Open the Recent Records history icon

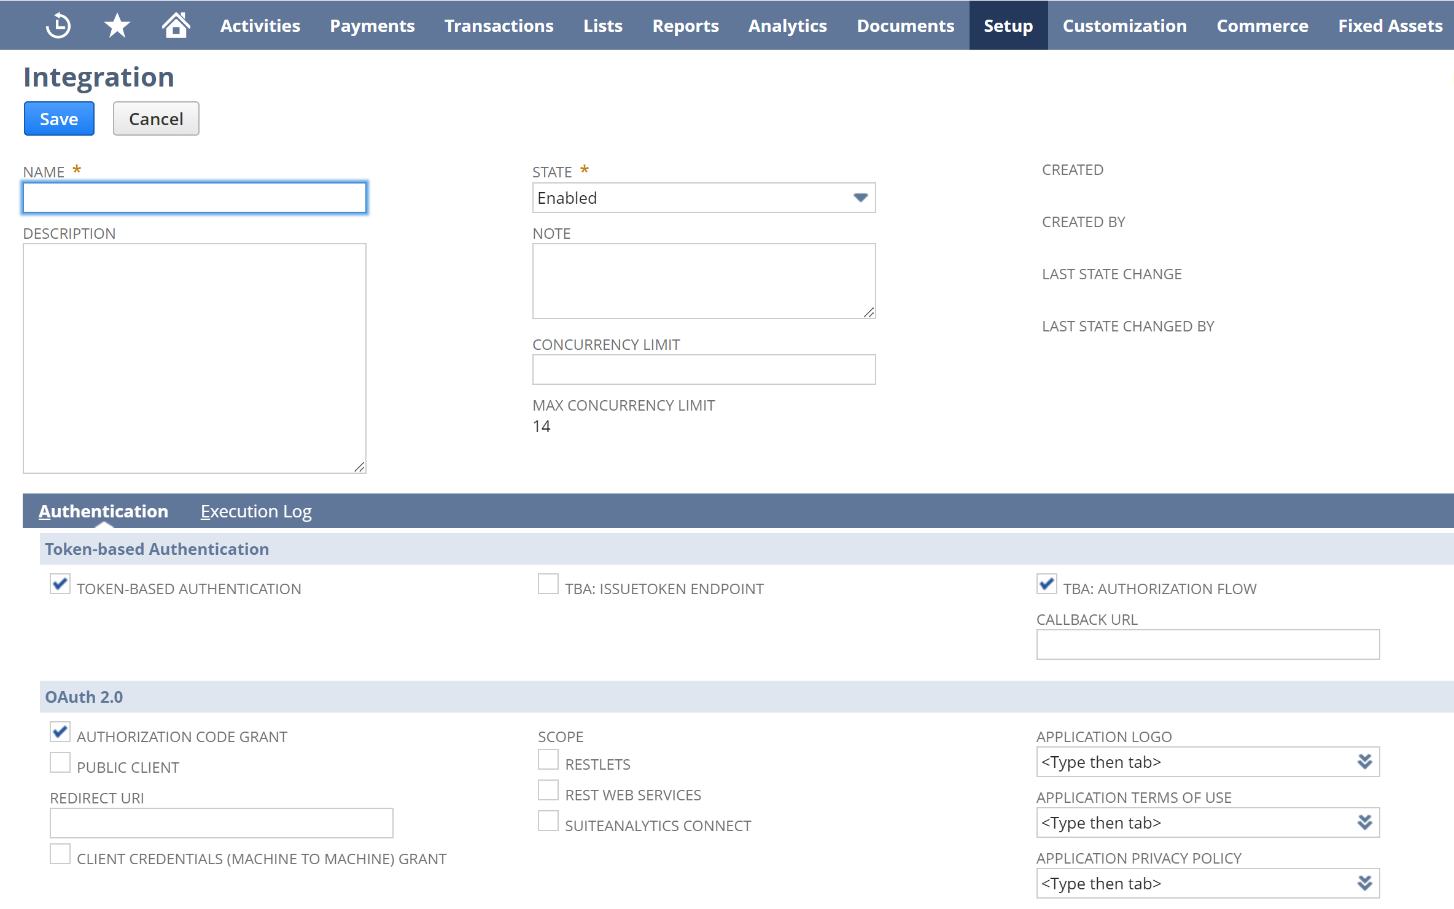pos(58,25)
